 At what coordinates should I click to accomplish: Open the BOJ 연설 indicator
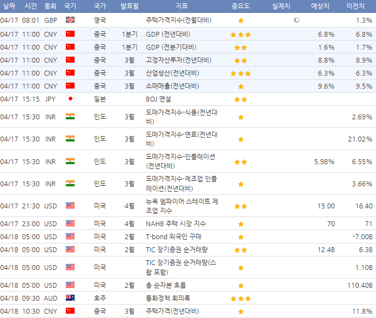[158, 99]
